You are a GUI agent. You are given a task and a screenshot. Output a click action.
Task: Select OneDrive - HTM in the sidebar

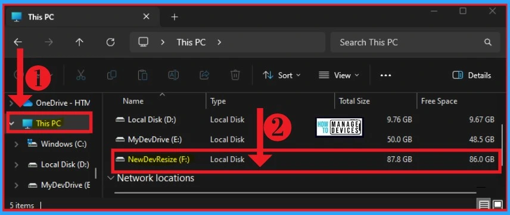63,103
